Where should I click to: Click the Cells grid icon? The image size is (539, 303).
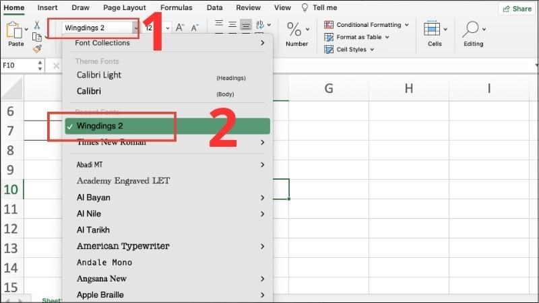(432, 29)
